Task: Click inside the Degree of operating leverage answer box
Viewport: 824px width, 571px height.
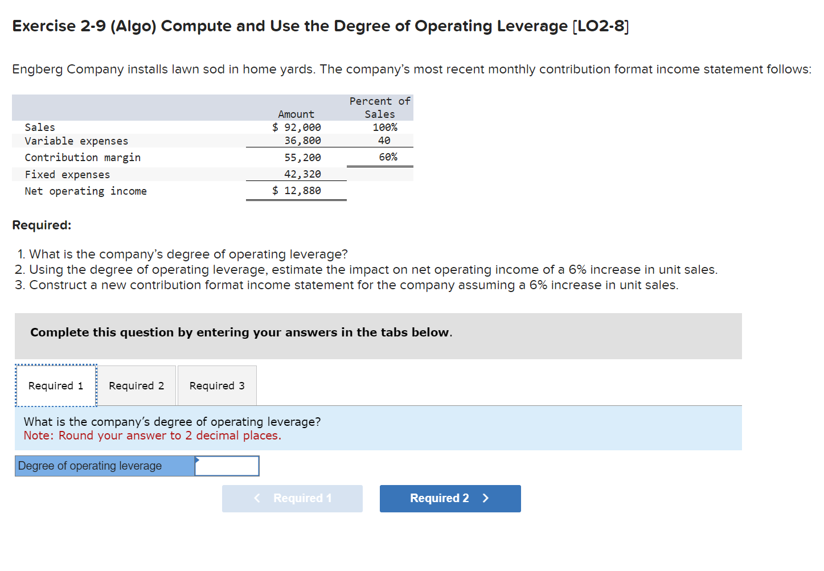Action: (x=227, y=466)
